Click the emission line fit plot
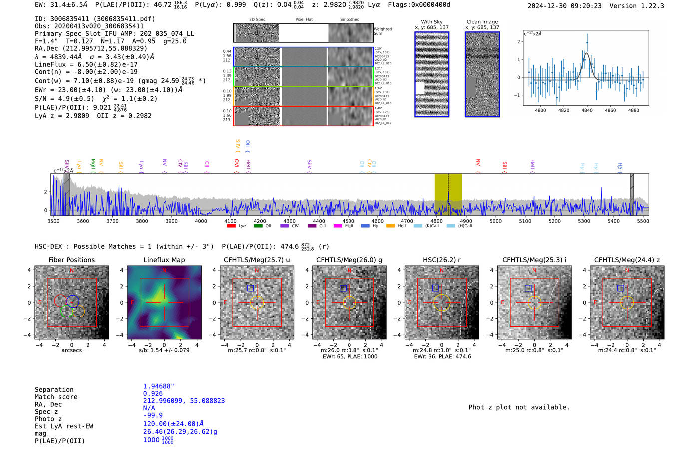The height and width of the screenshot is (475, 699). [x=586, y=68]
